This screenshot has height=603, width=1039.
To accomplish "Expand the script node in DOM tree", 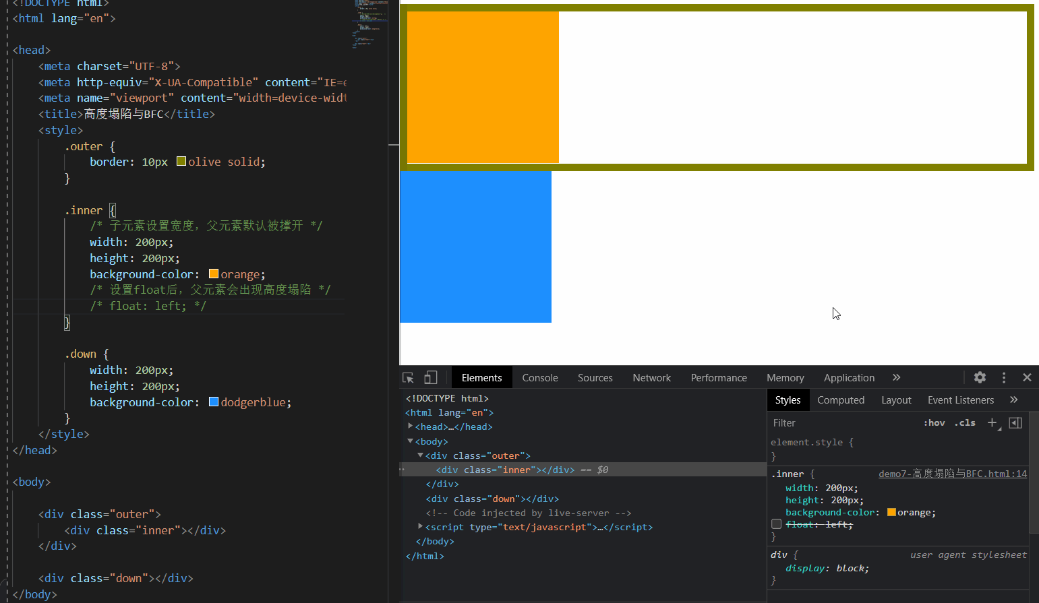I will point(420,527).
